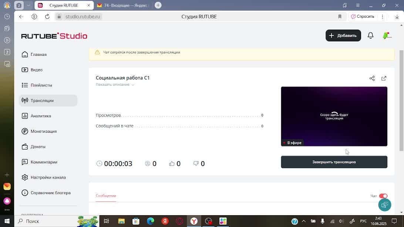The width and height of the screenshot is (404, 227).
Task: Expand Показать описание
Action: coord(115,85)
